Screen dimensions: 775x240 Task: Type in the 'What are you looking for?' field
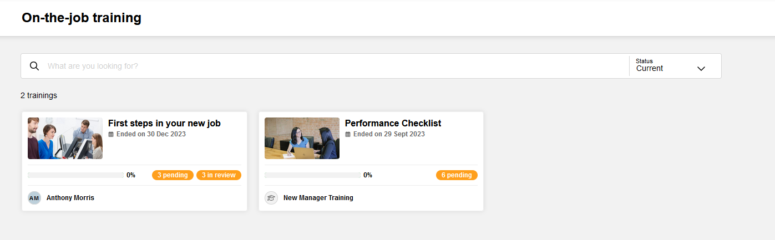click(333, 66)
